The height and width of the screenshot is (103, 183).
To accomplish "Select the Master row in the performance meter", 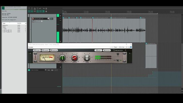I will [14, 27].
